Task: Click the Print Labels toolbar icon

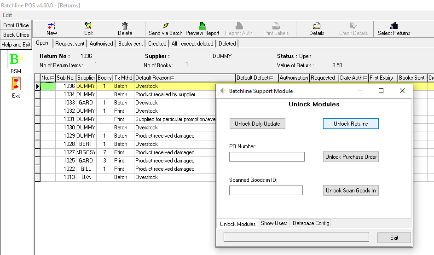Action: pos(276,26)
